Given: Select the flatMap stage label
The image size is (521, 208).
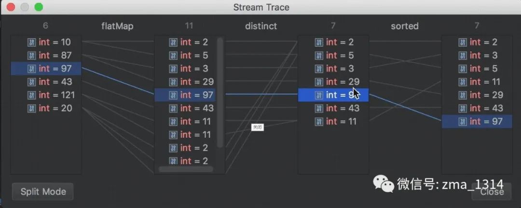Looking at the screenshot, I should click(118, 26).
